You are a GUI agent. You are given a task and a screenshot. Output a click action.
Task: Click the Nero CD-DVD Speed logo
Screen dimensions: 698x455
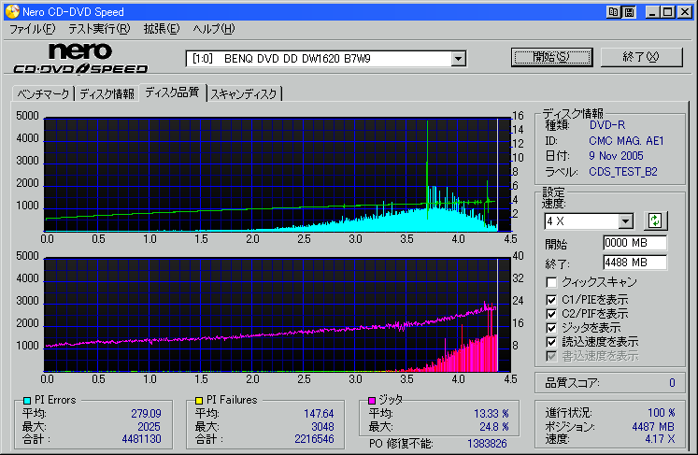80,58
